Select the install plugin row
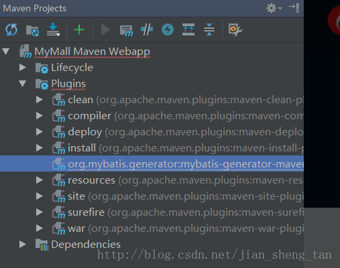 pyautogui.click(x=152, y=148)
